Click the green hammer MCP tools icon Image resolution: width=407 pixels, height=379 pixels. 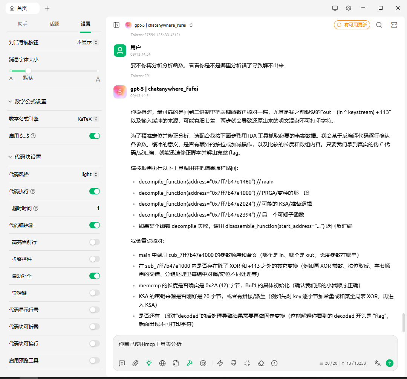click(190, 363)
